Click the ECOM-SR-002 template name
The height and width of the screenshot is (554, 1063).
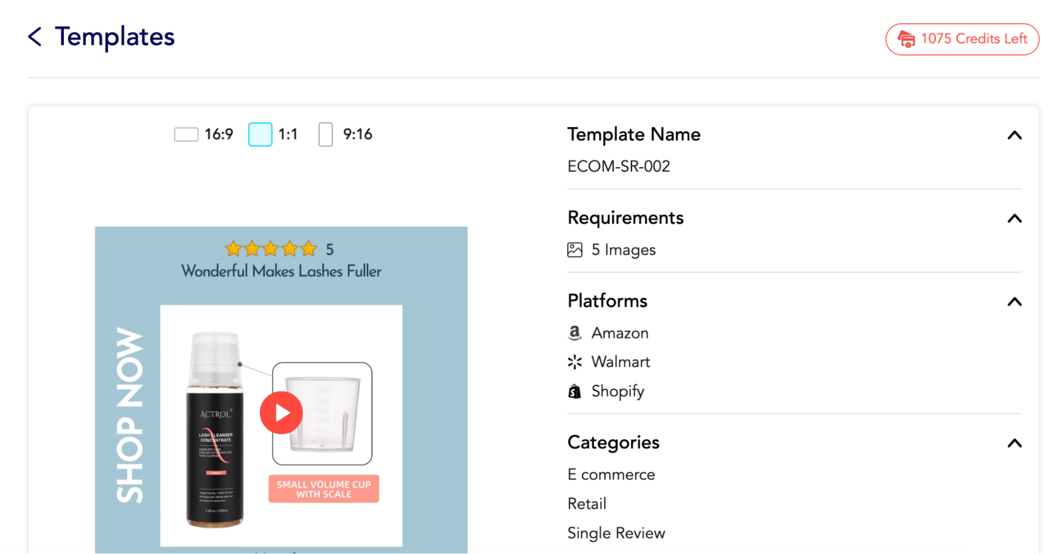pos(618,166)
